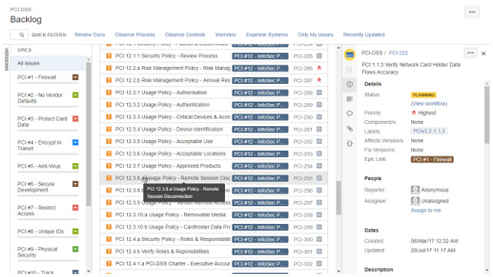Open the Details info tab icon
Viewport: 493px width, 277px height.
pos(350,84)
